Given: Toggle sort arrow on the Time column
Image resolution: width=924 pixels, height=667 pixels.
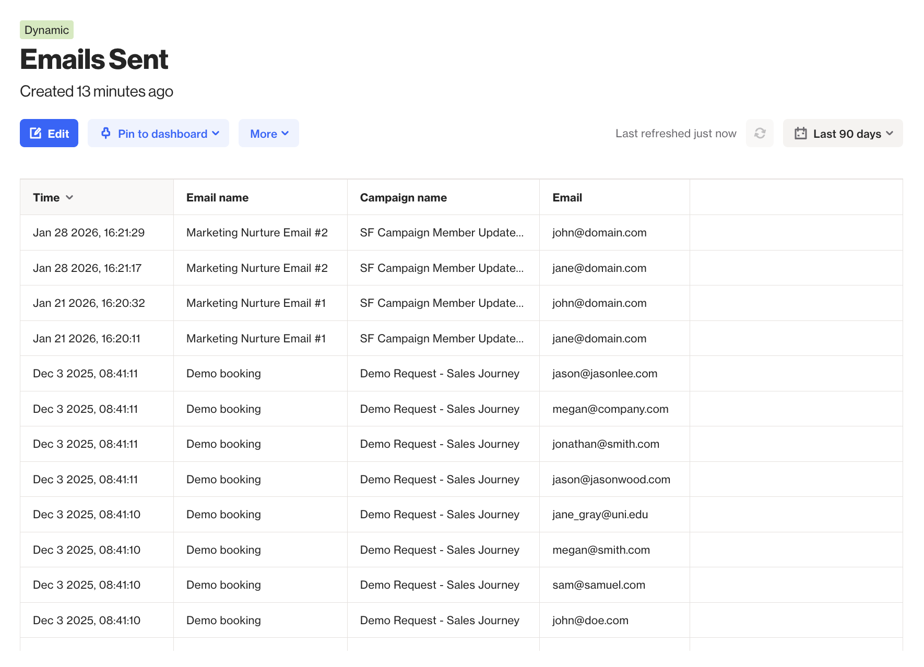Looking at the screenshot, I should (x=69, y=198).
